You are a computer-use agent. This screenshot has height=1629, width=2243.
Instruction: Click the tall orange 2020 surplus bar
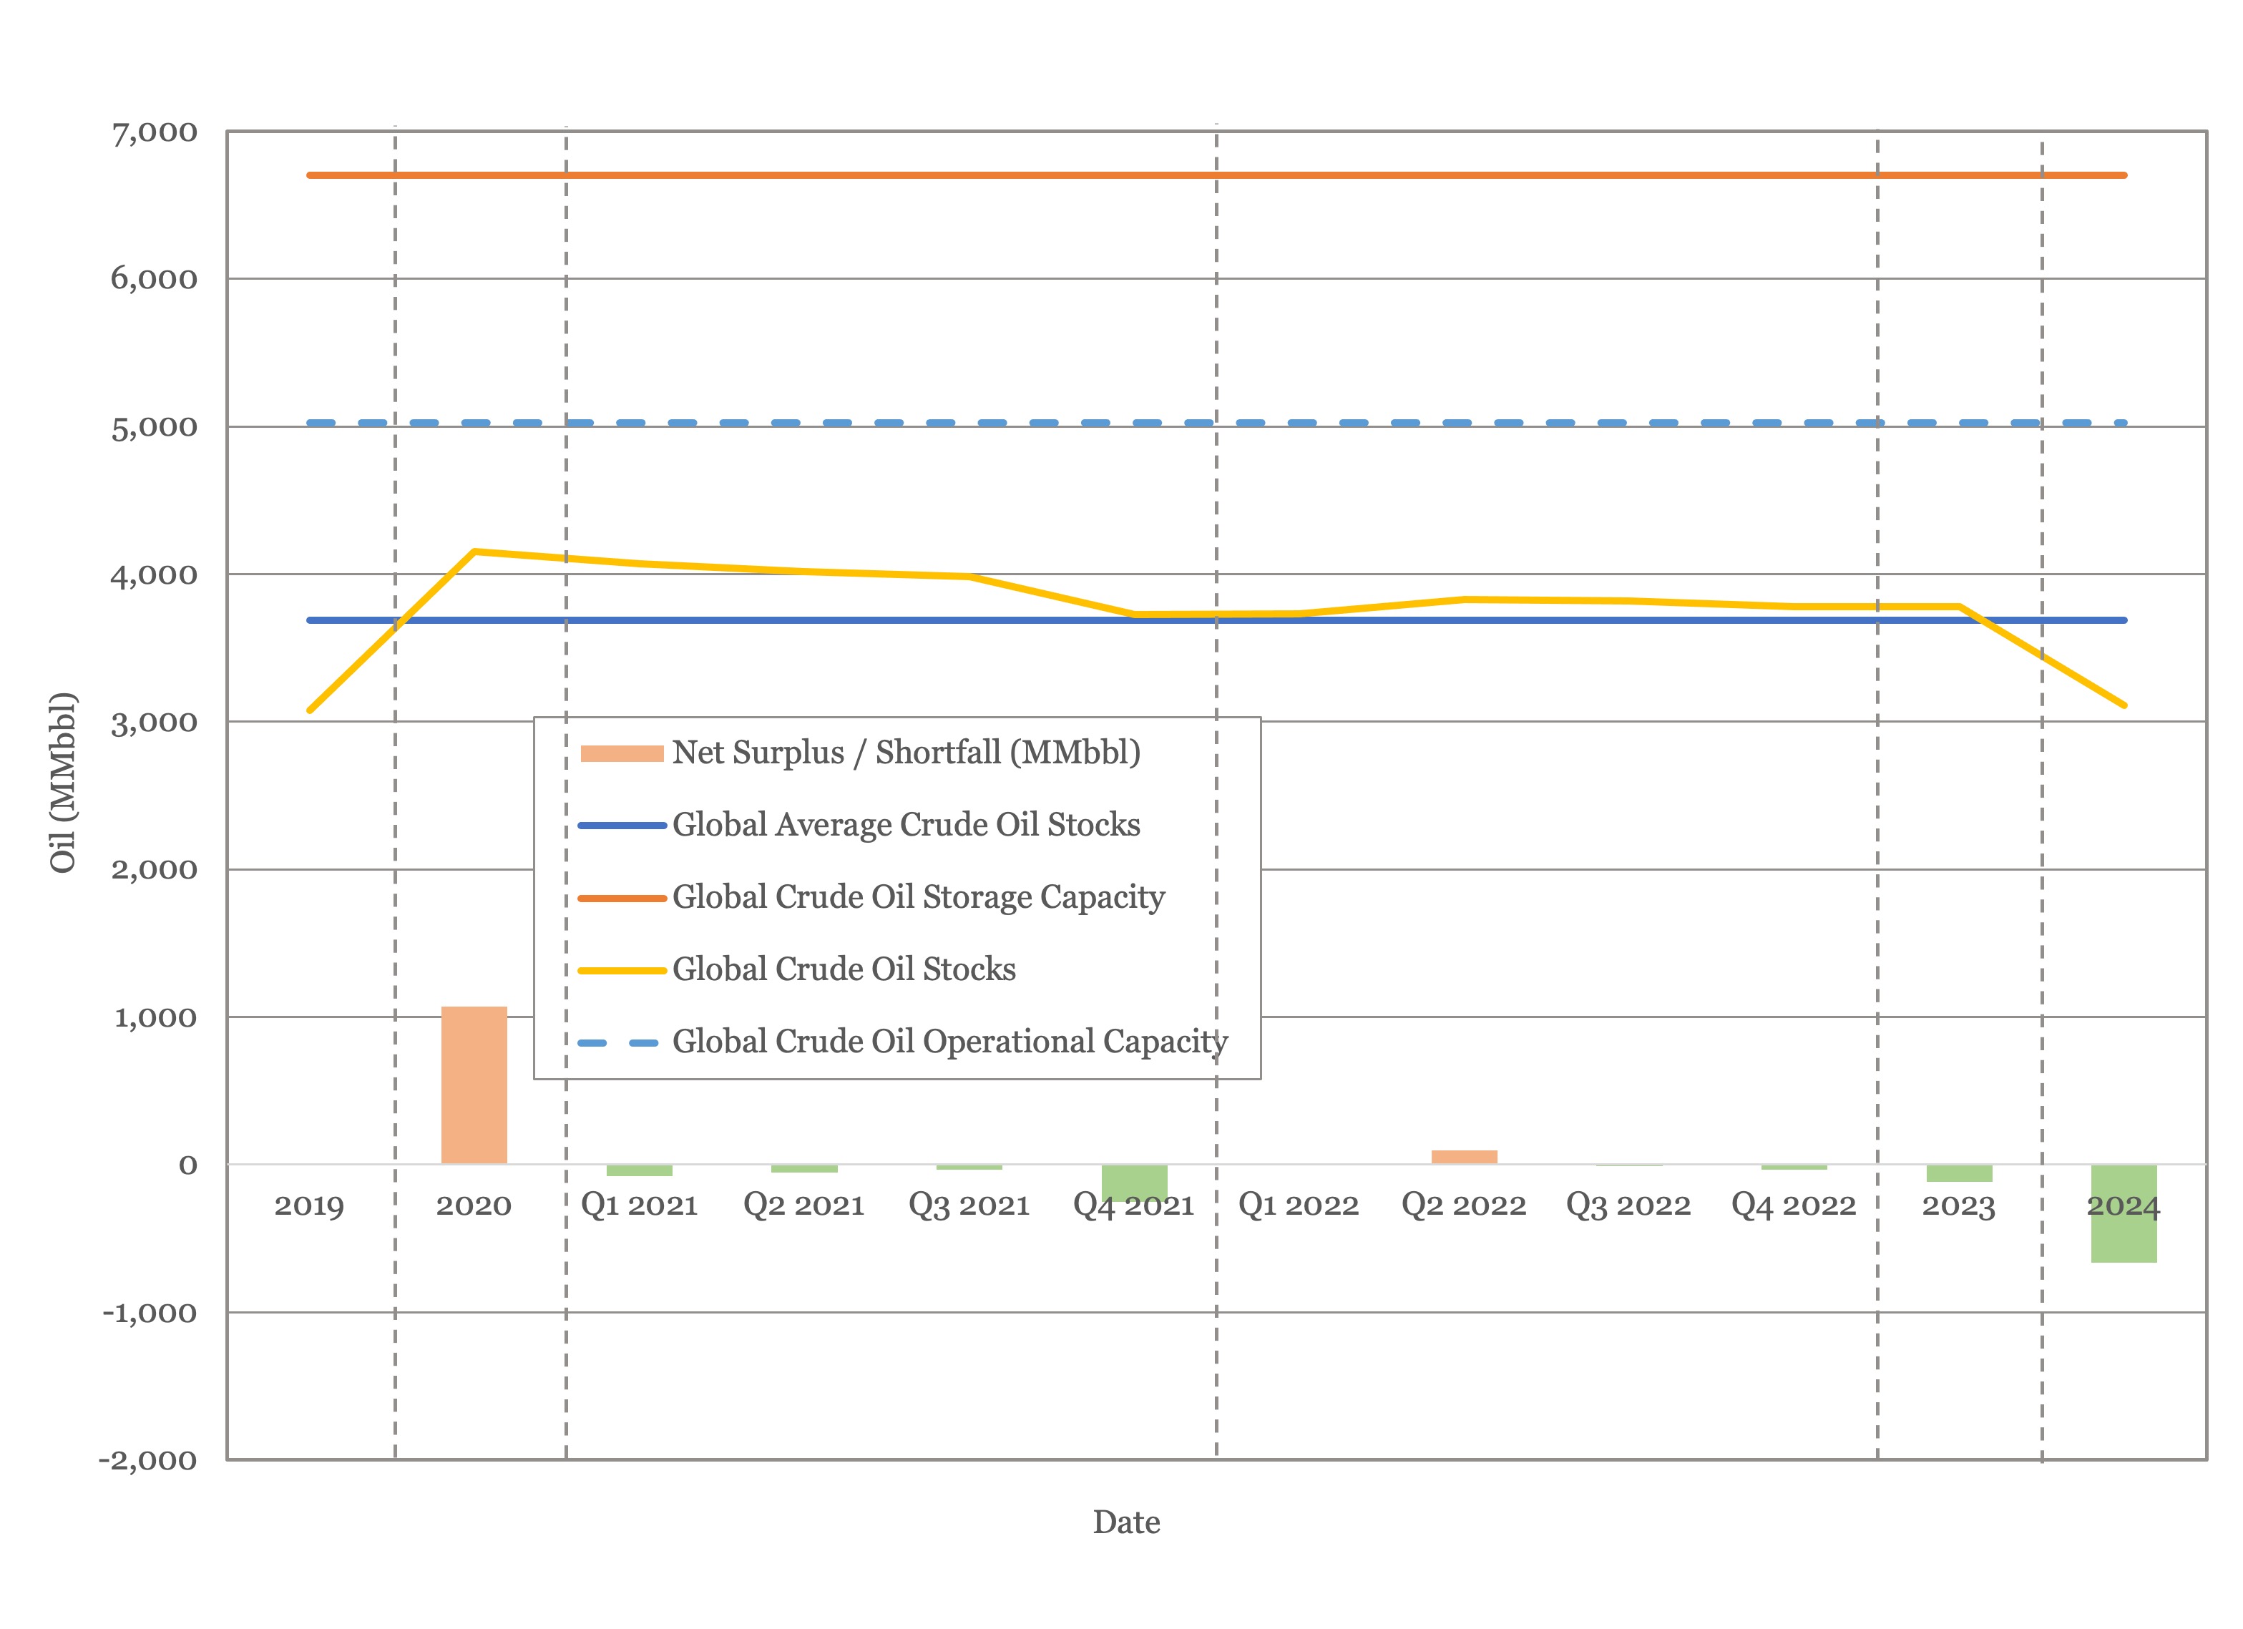(x=474, y=1085)
